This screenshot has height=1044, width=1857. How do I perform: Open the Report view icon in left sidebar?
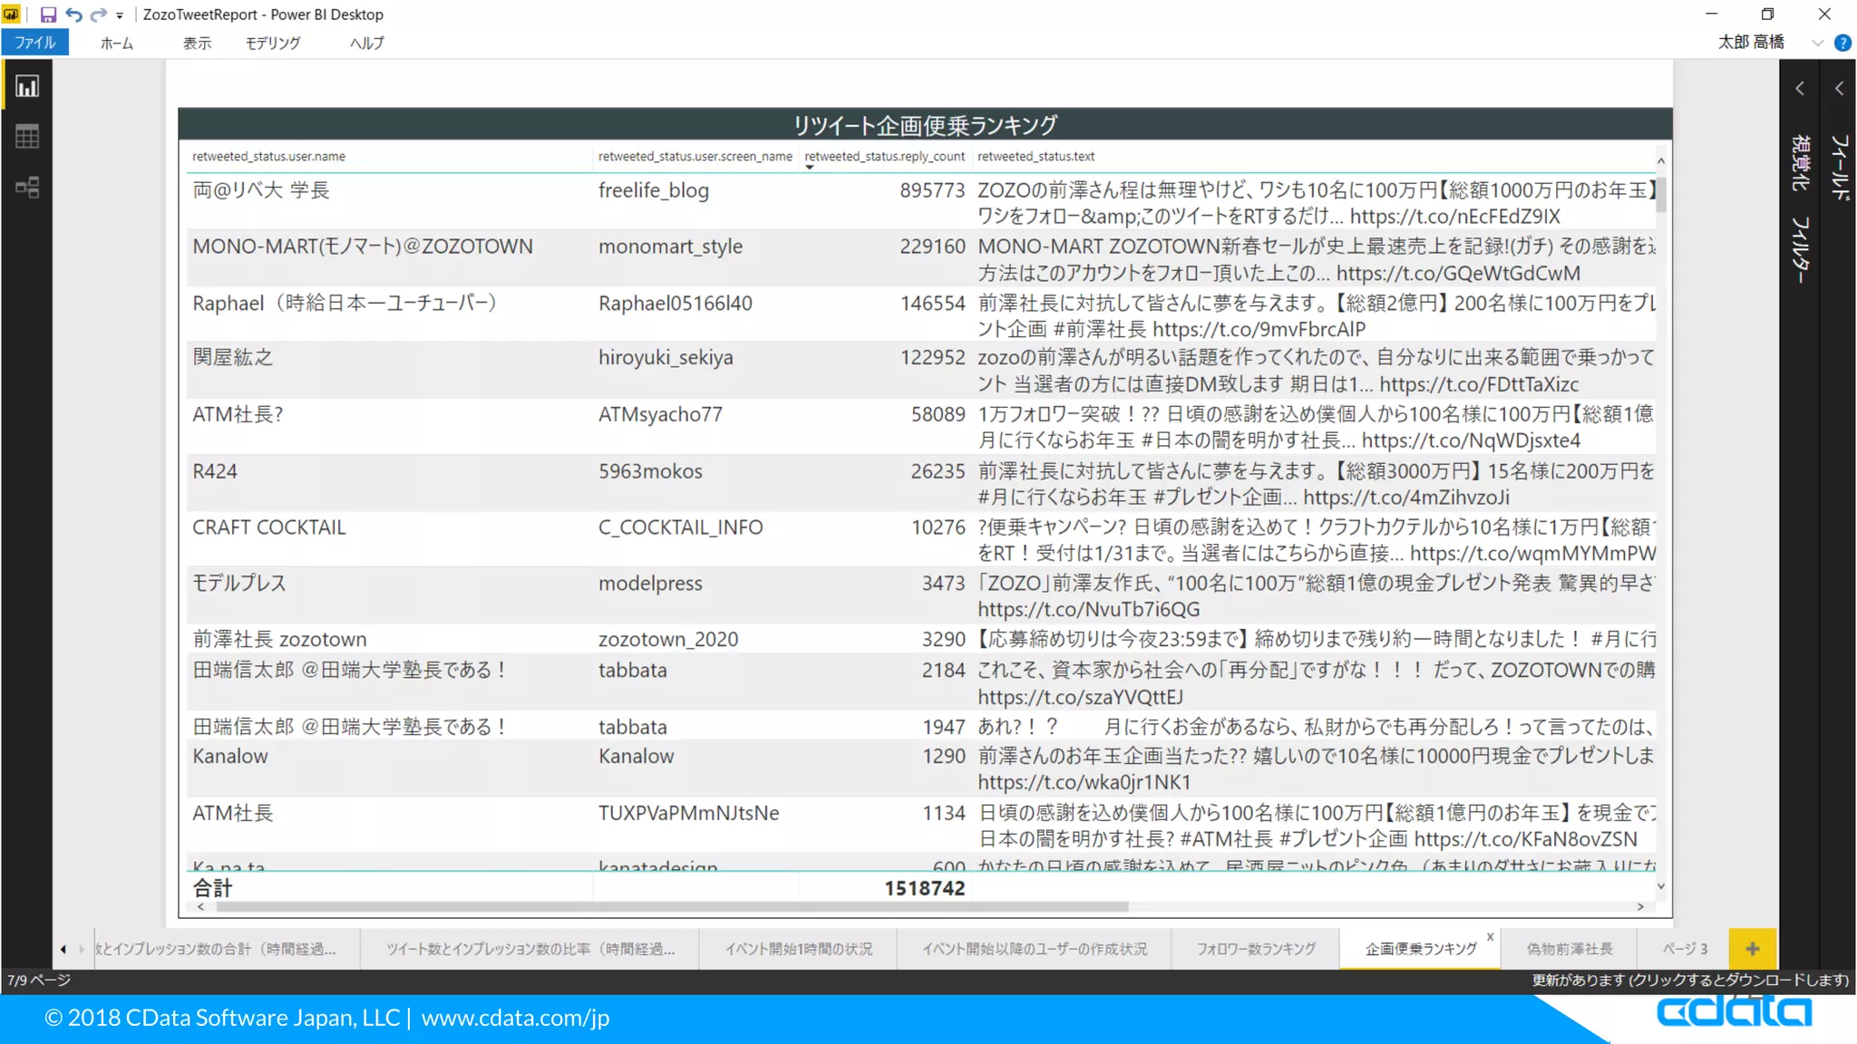[x=27, y=86]
